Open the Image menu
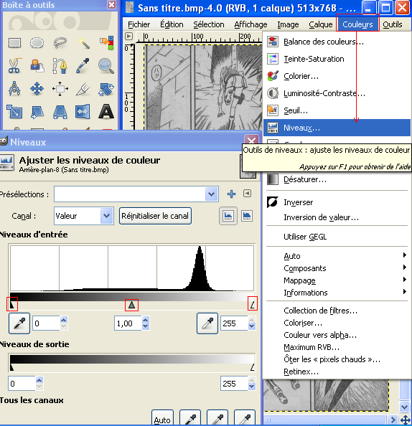The height and width of the screenshot is (426, 412). [288, 24]
